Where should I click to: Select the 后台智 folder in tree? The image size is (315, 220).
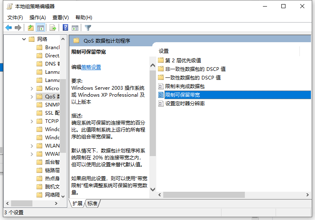(x=48, y=162)
